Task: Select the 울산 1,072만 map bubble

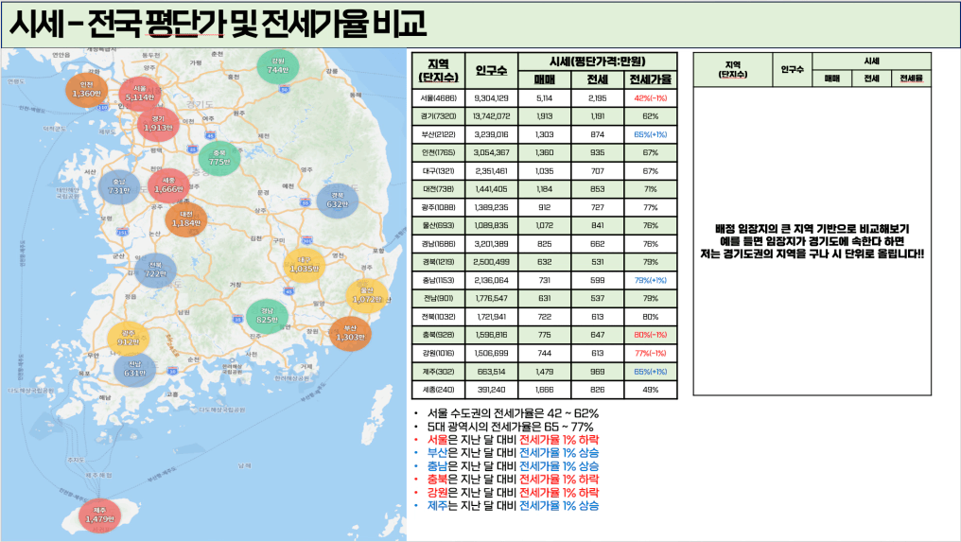Action: click(367, 296)
